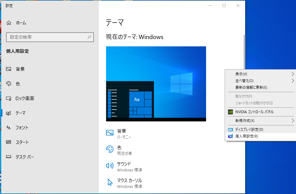
Task: Choose 個人用設定(R) from the context menu
Action: 261,136
